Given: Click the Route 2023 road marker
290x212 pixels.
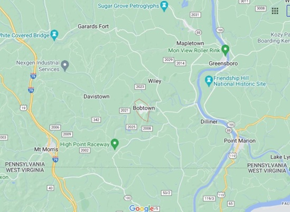Looking at the screenshot, I should [x=140, y=86].
